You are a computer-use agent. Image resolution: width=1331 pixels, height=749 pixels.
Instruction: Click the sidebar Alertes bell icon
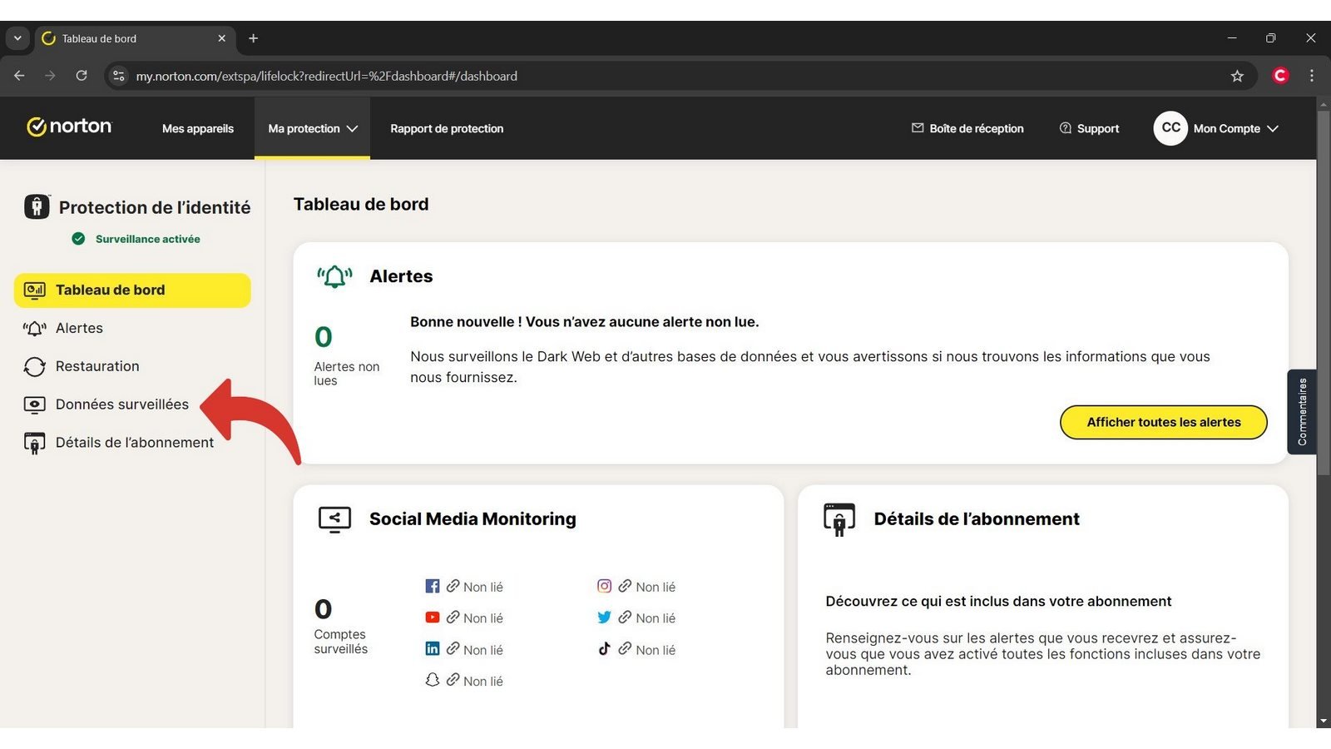[x=35, y=329]
